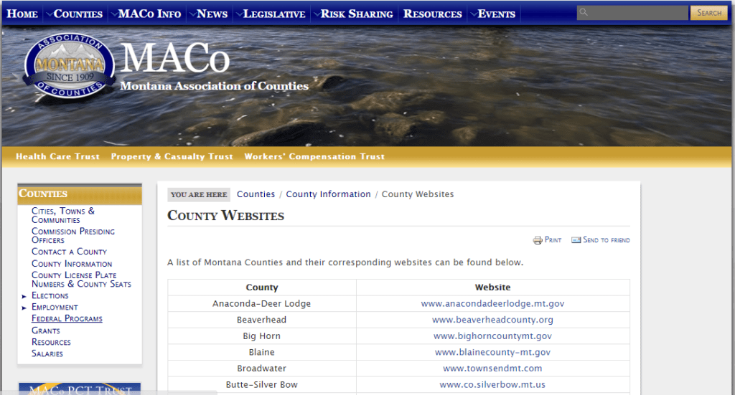The width and height of the screenshot is (735, 395).
Task: Click the MACo Montana seal logo
Action: pyautogui.click(x=70, y=67)
